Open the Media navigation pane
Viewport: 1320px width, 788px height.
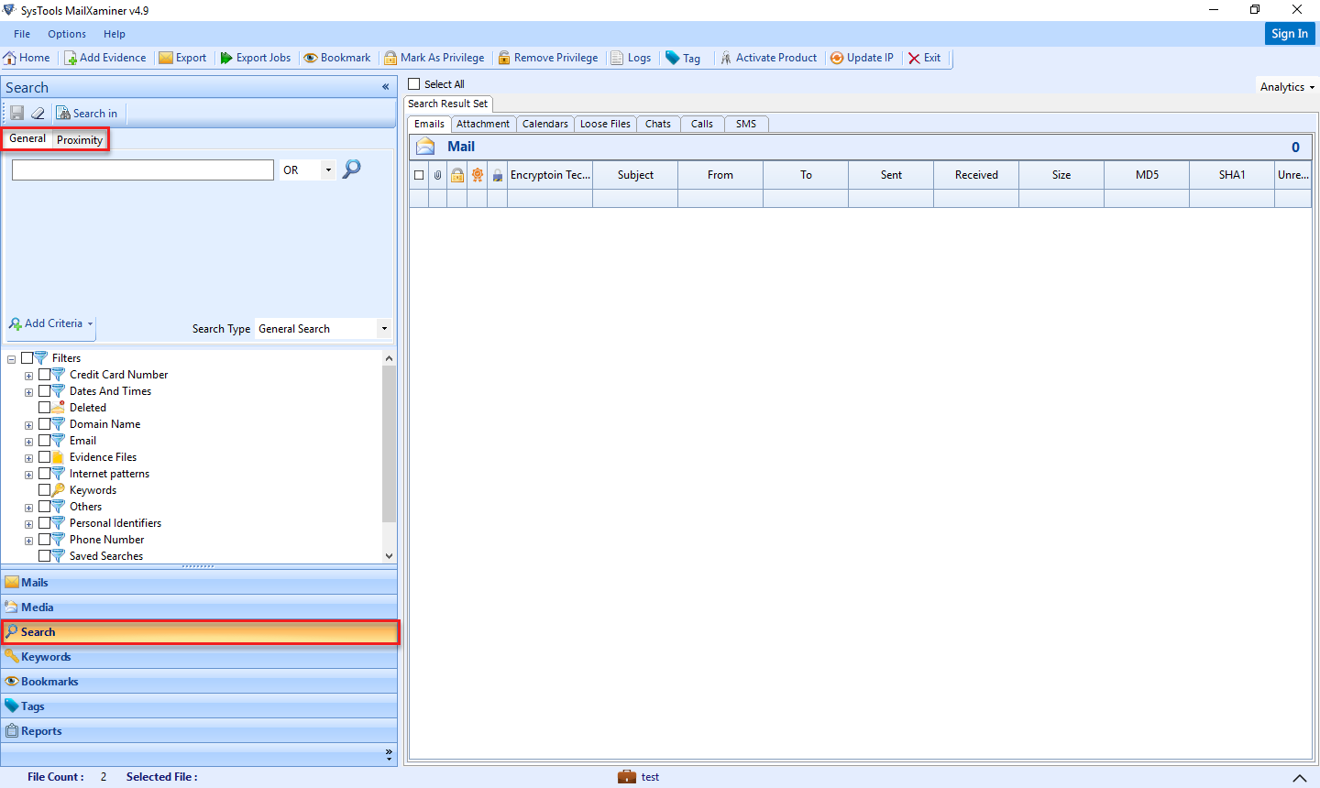pos(199,607)
